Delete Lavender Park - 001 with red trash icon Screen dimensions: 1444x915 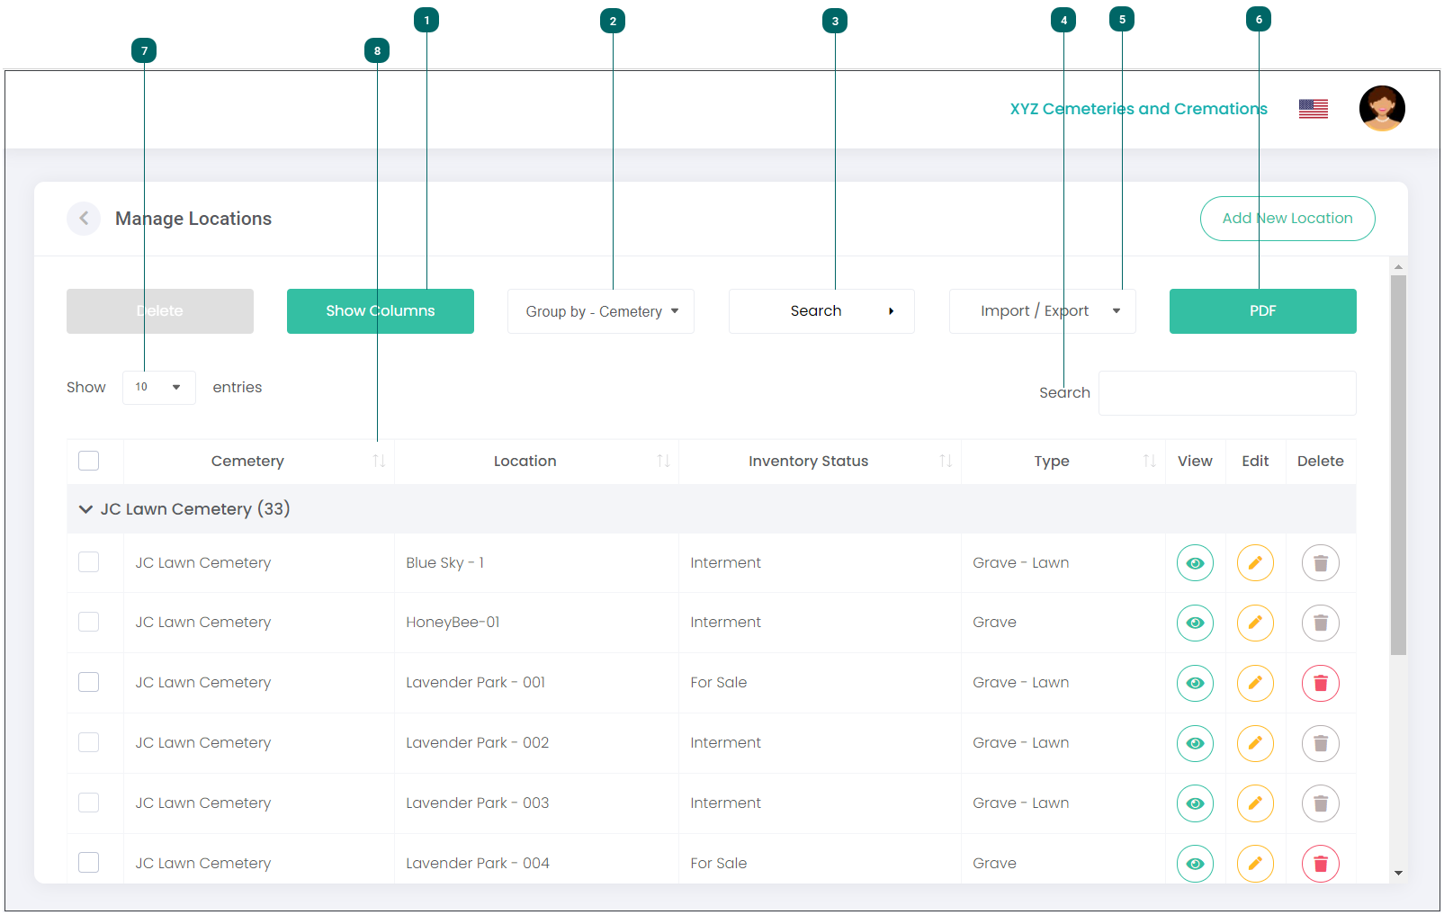click(1321, 683)
